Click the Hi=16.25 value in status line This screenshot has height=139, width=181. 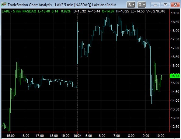(x=123, y=11)
